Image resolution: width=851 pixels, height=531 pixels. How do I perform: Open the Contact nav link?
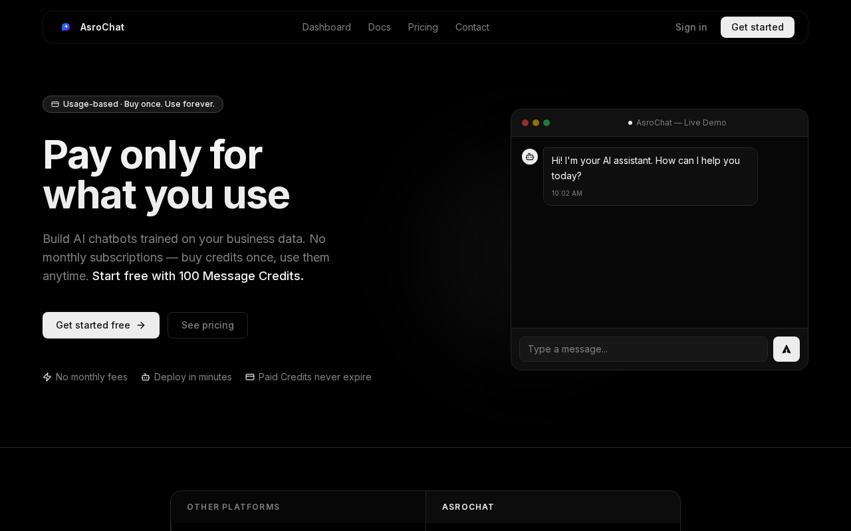(472, 27)
